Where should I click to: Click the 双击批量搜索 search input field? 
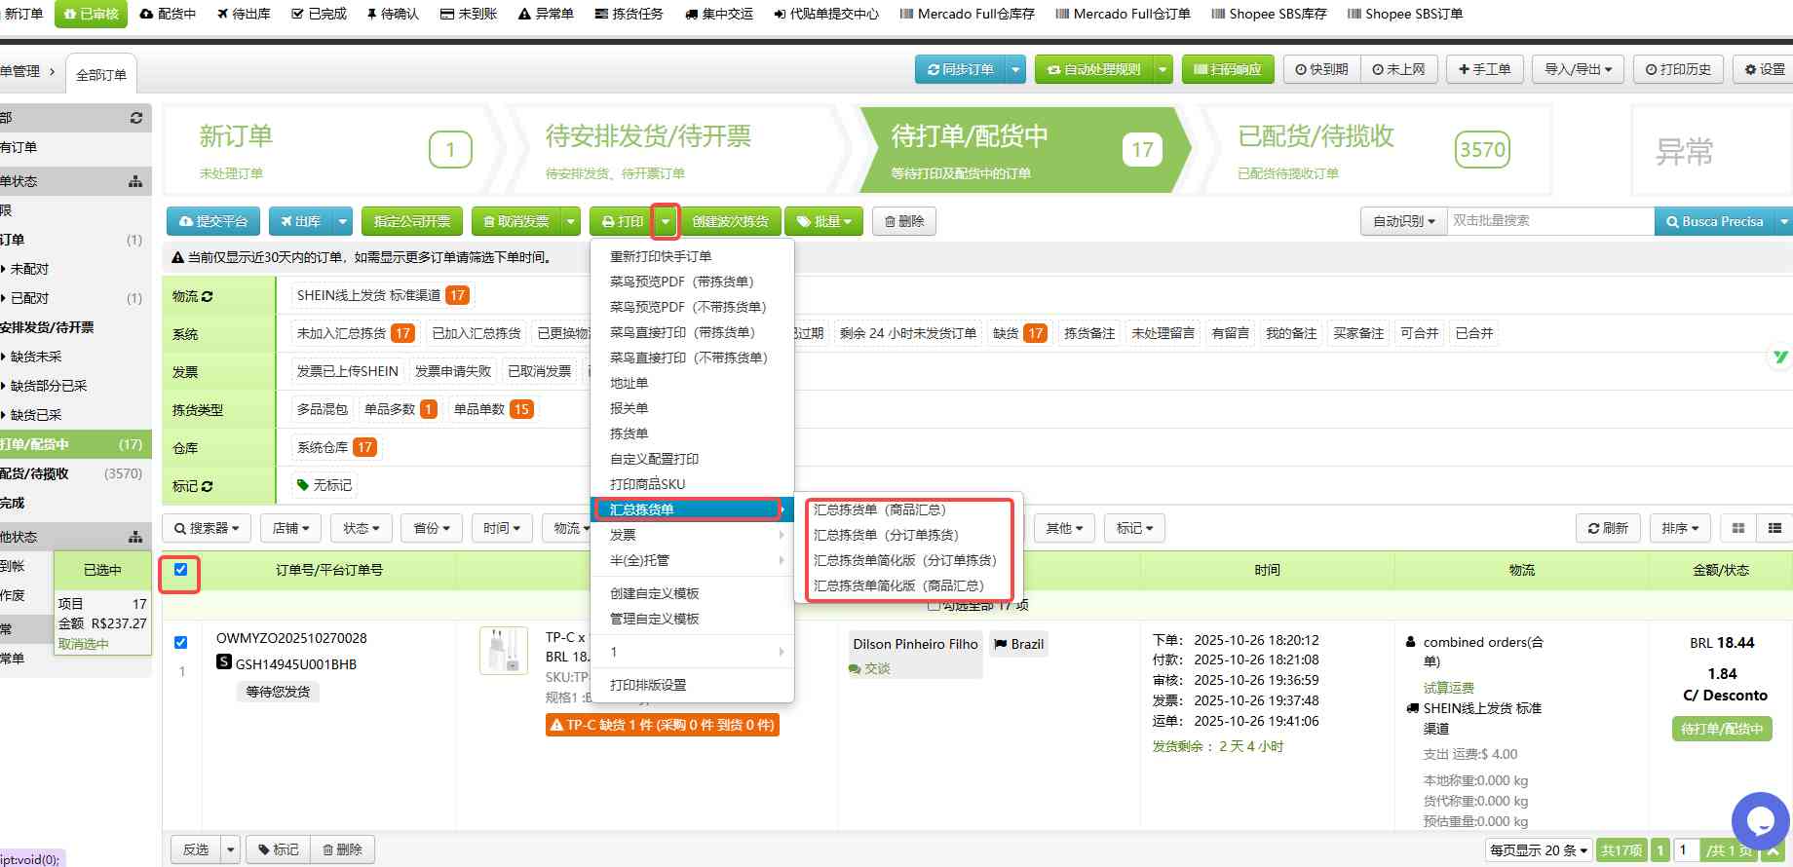coord(1549,221)
